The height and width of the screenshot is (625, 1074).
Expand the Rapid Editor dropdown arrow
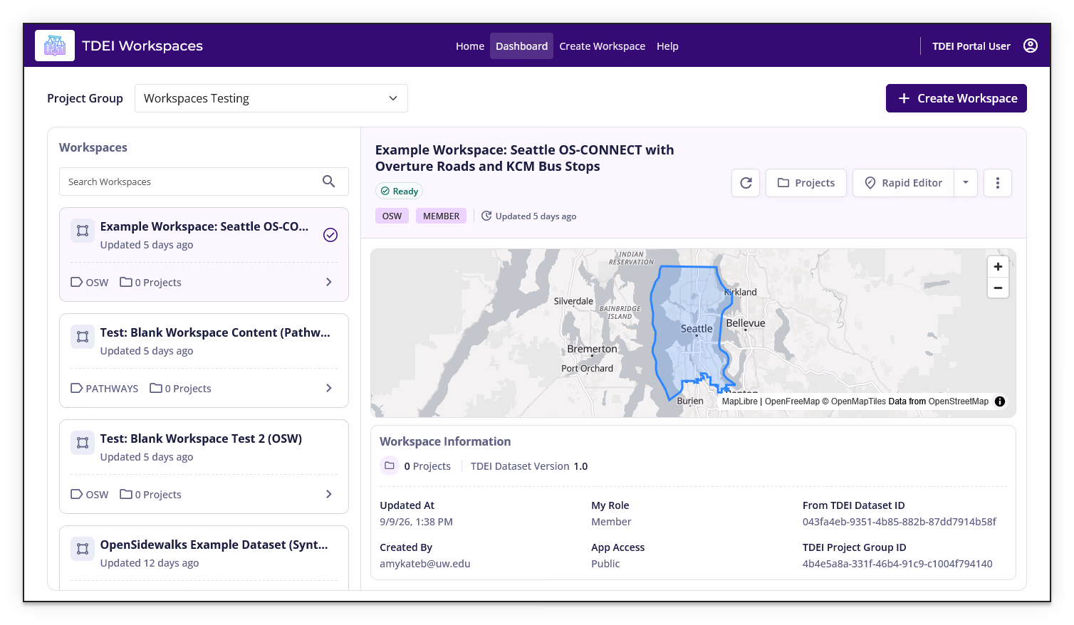tap(966, 183)
